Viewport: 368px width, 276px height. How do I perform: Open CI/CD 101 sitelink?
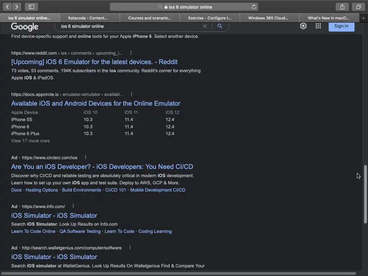tap(115, 190)
